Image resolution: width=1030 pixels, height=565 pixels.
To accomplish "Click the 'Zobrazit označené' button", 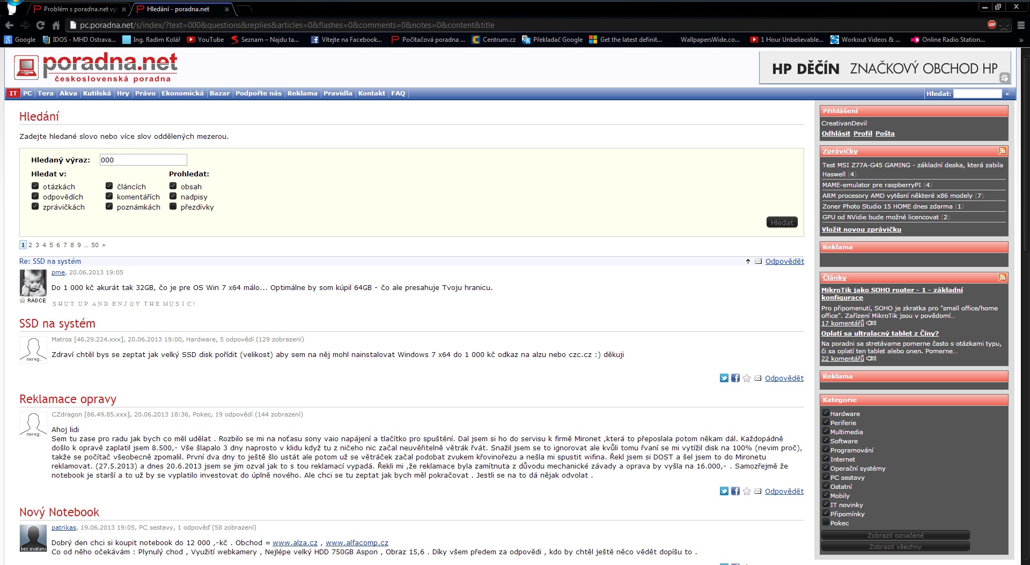I will click(895, 535).
